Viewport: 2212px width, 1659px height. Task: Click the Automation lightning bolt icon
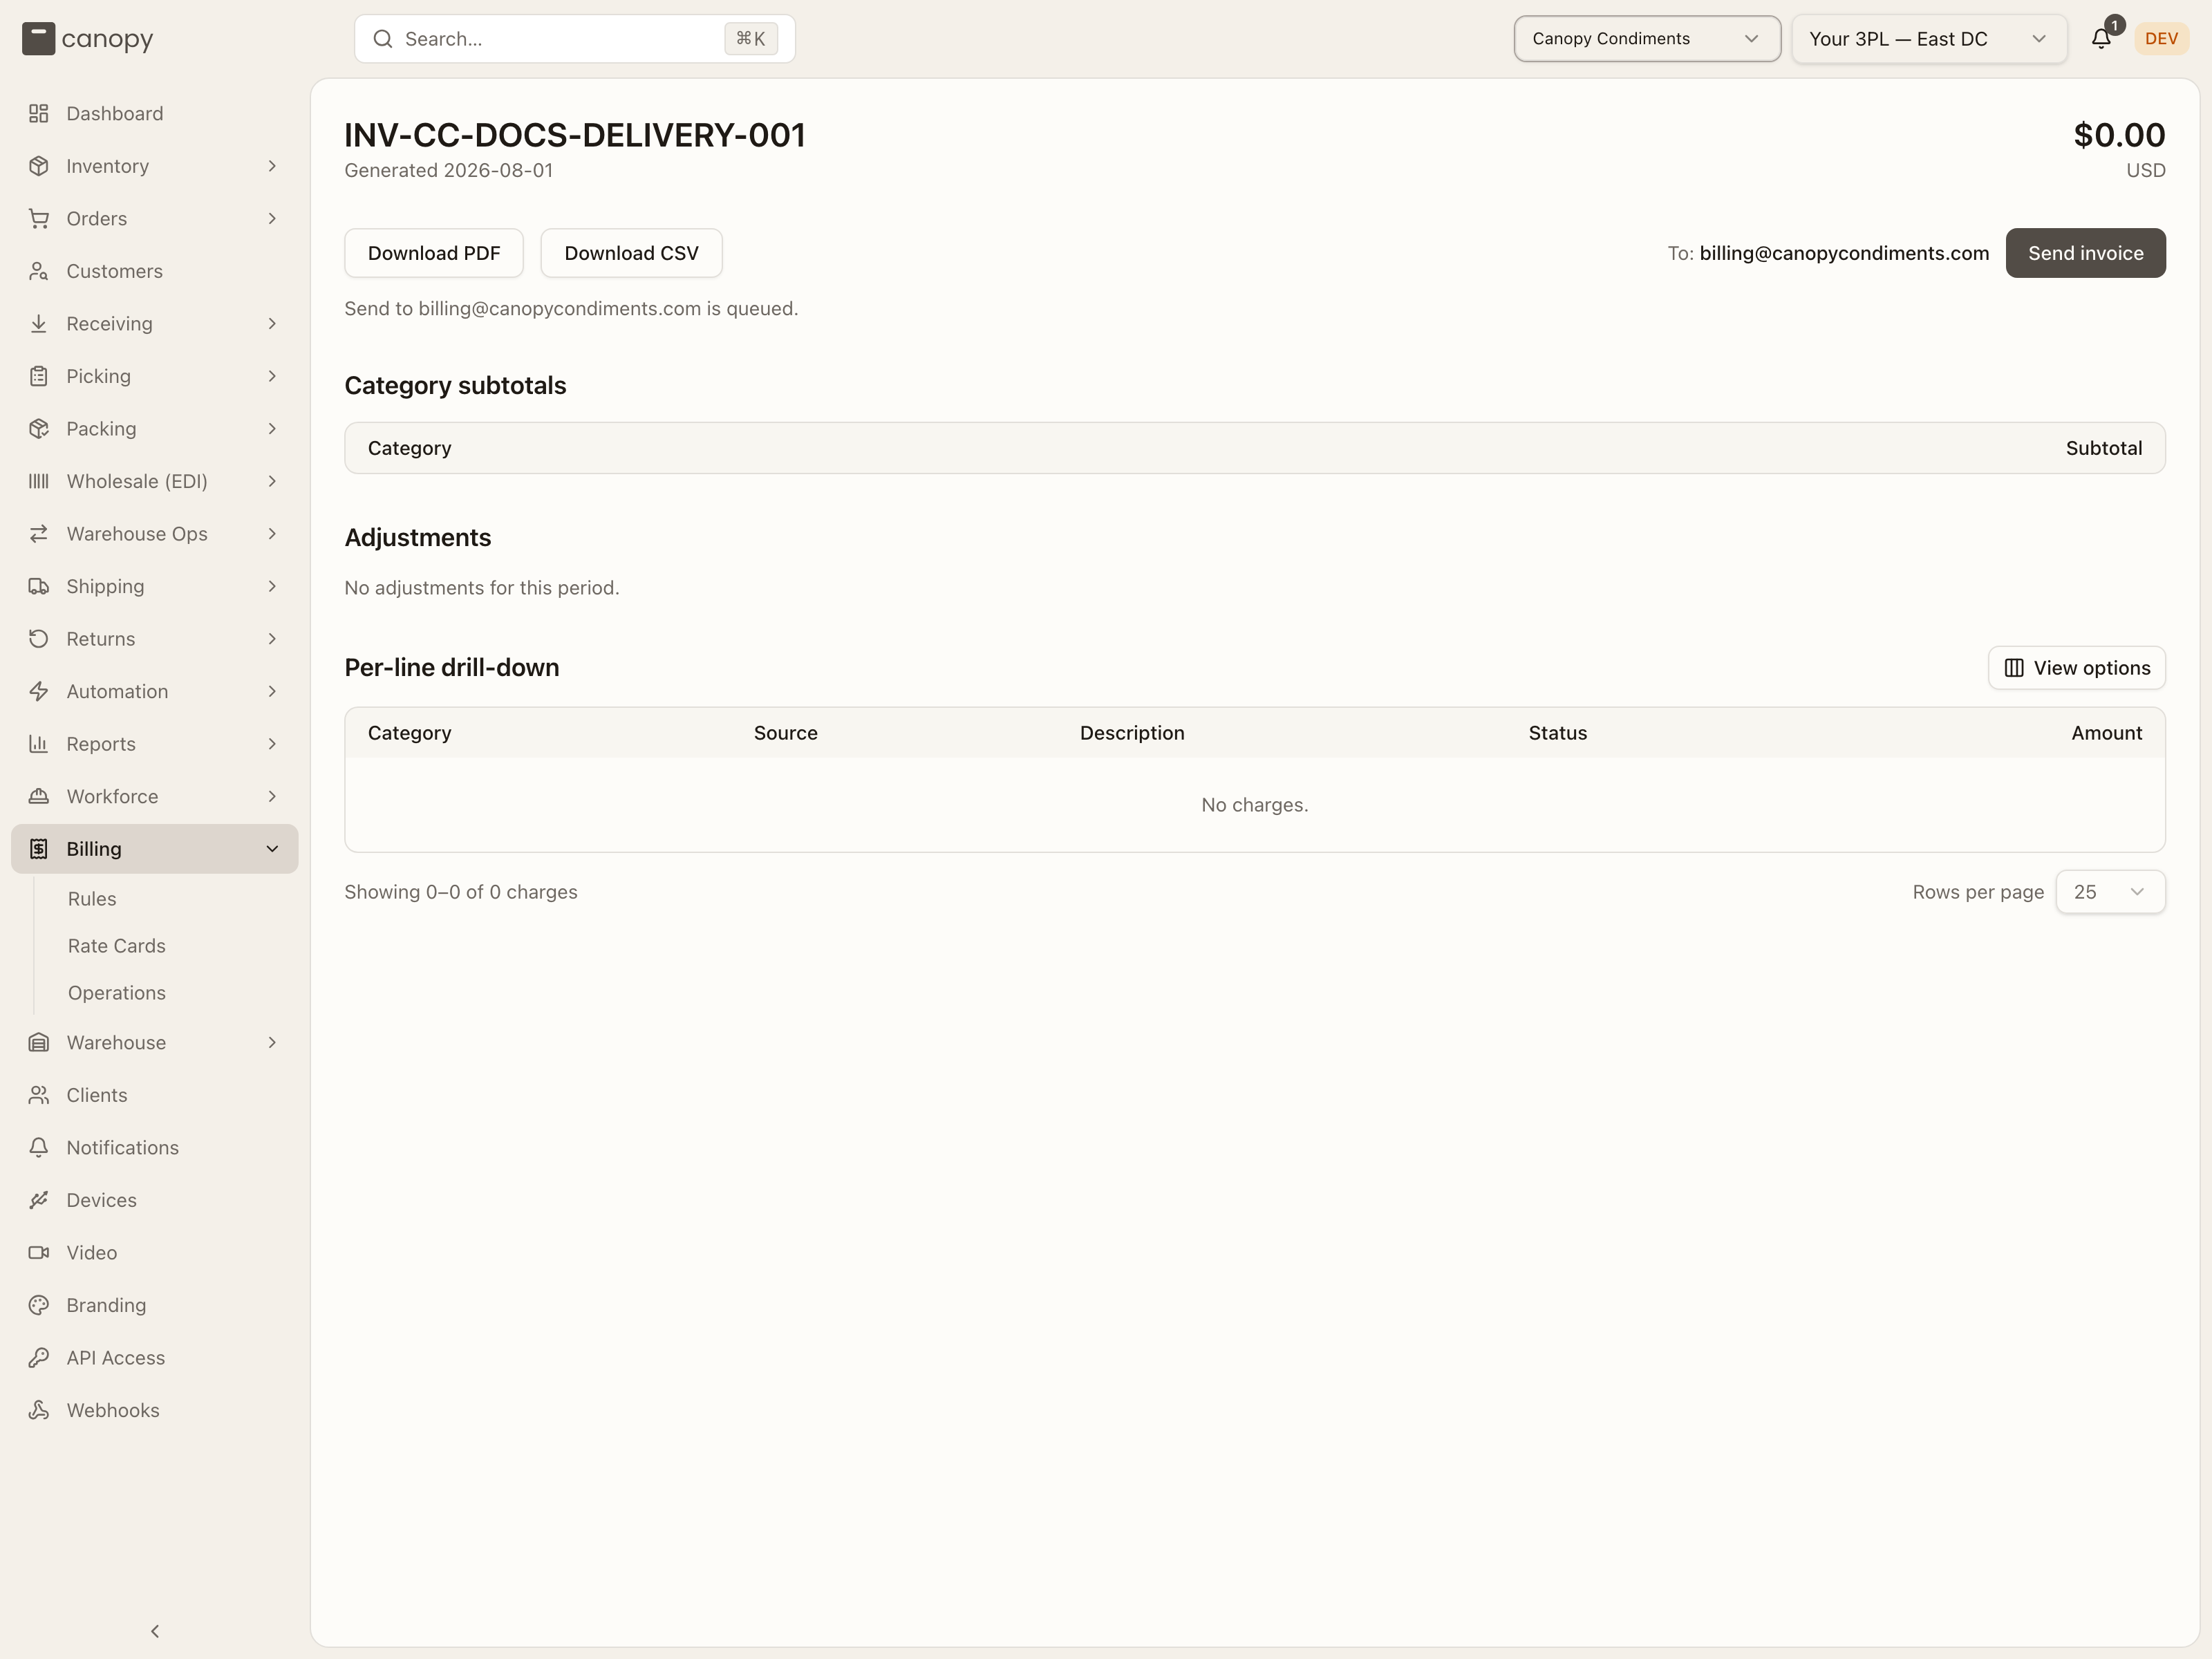(x=39, y=691)
